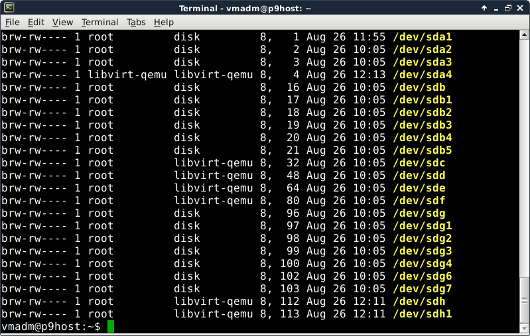
Task: Click the green cursor at the prompt
Action: [x=111, y=327]
